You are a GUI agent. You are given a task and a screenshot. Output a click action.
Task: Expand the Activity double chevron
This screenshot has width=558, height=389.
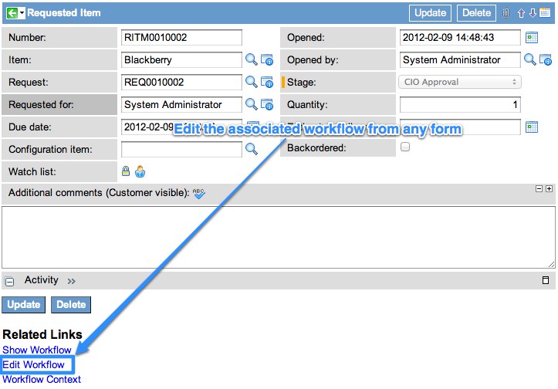click(72, 281)
